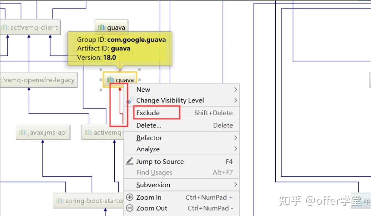This screenshot has height=216, width=371.
Task: Click the library icon on javax.jms-api
Action: coord(23,132)
